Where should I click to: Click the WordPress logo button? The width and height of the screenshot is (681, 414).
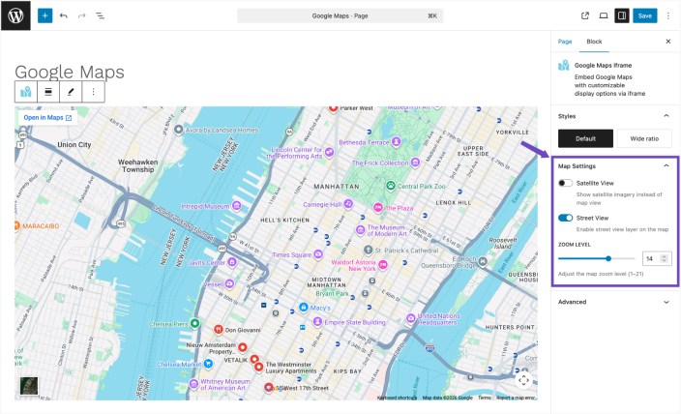(15, 15)
